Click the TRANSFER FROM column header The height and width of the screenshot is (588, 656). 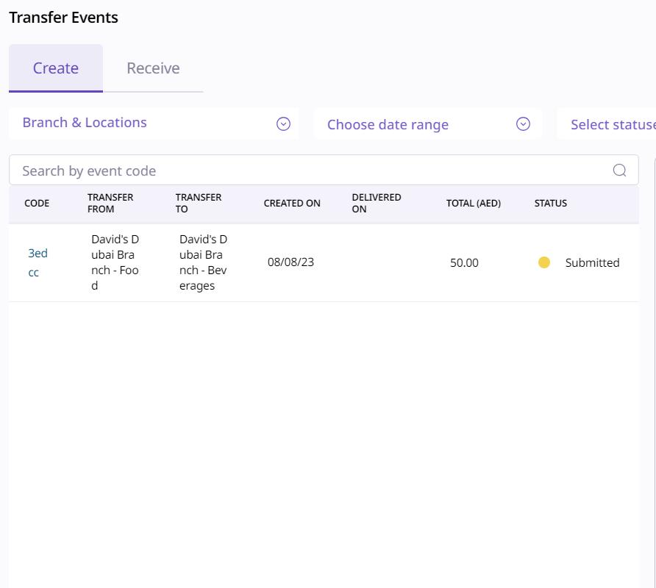pyautogui.click(x=110, y=204)
